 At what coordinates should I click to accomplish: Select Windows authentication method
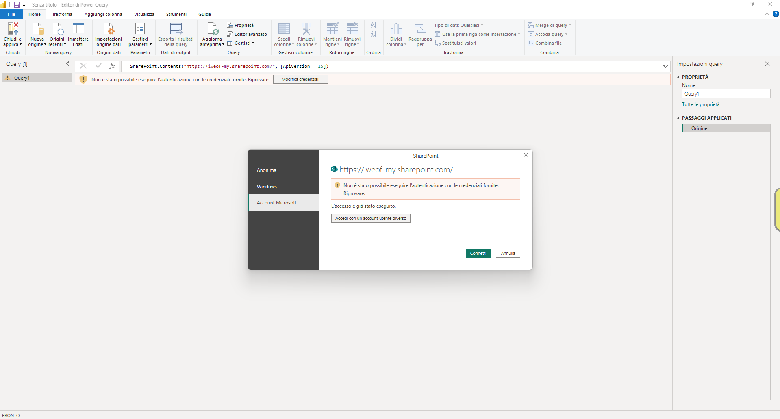(x=283, y=187)
